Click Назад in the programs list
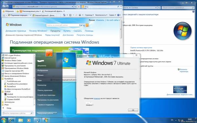The height and width of the screenshot is (123, 197). coord(9,108)
